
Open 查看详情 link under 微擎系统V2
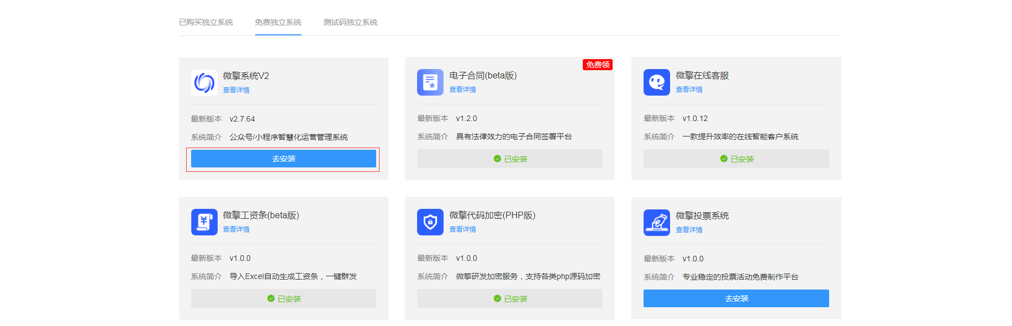(236, 90)
